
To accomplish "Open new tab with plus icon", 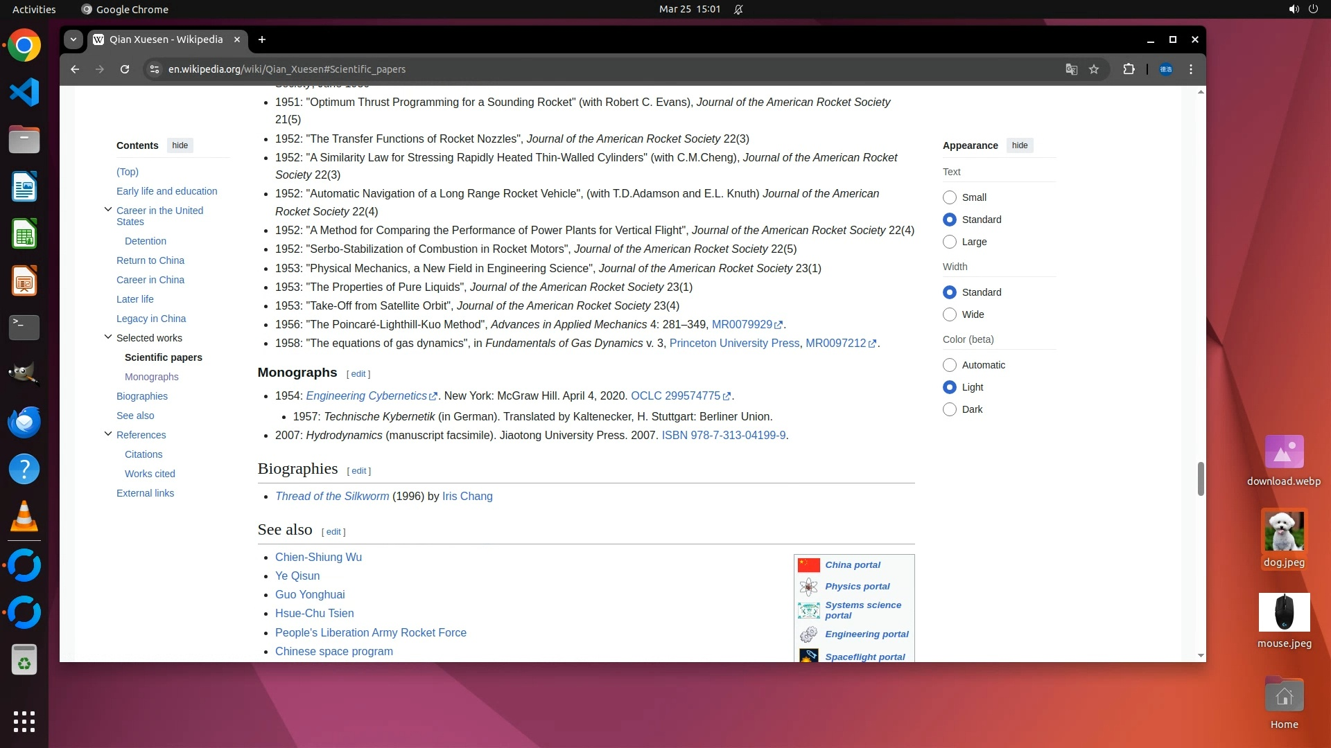I will pos(262,39).
